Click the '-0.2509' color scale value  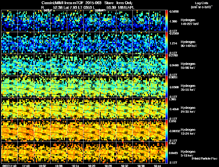pyautogui.click(x=174, y=33)
